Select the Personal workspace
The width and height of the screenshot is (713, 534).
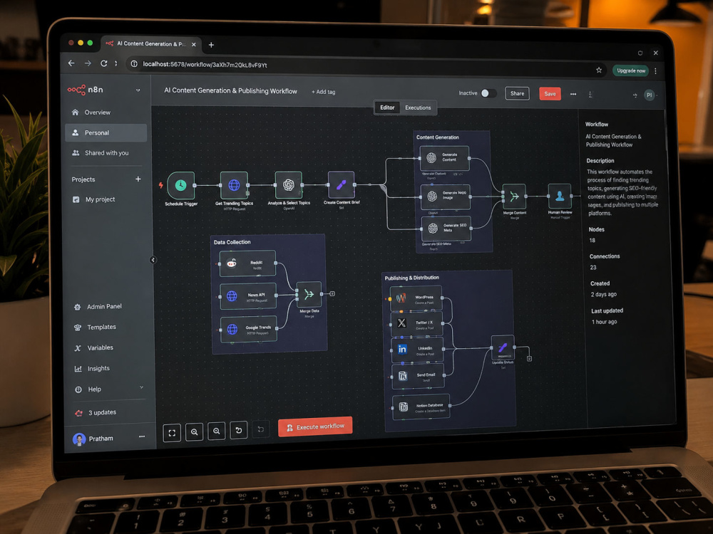coord(106,132)
